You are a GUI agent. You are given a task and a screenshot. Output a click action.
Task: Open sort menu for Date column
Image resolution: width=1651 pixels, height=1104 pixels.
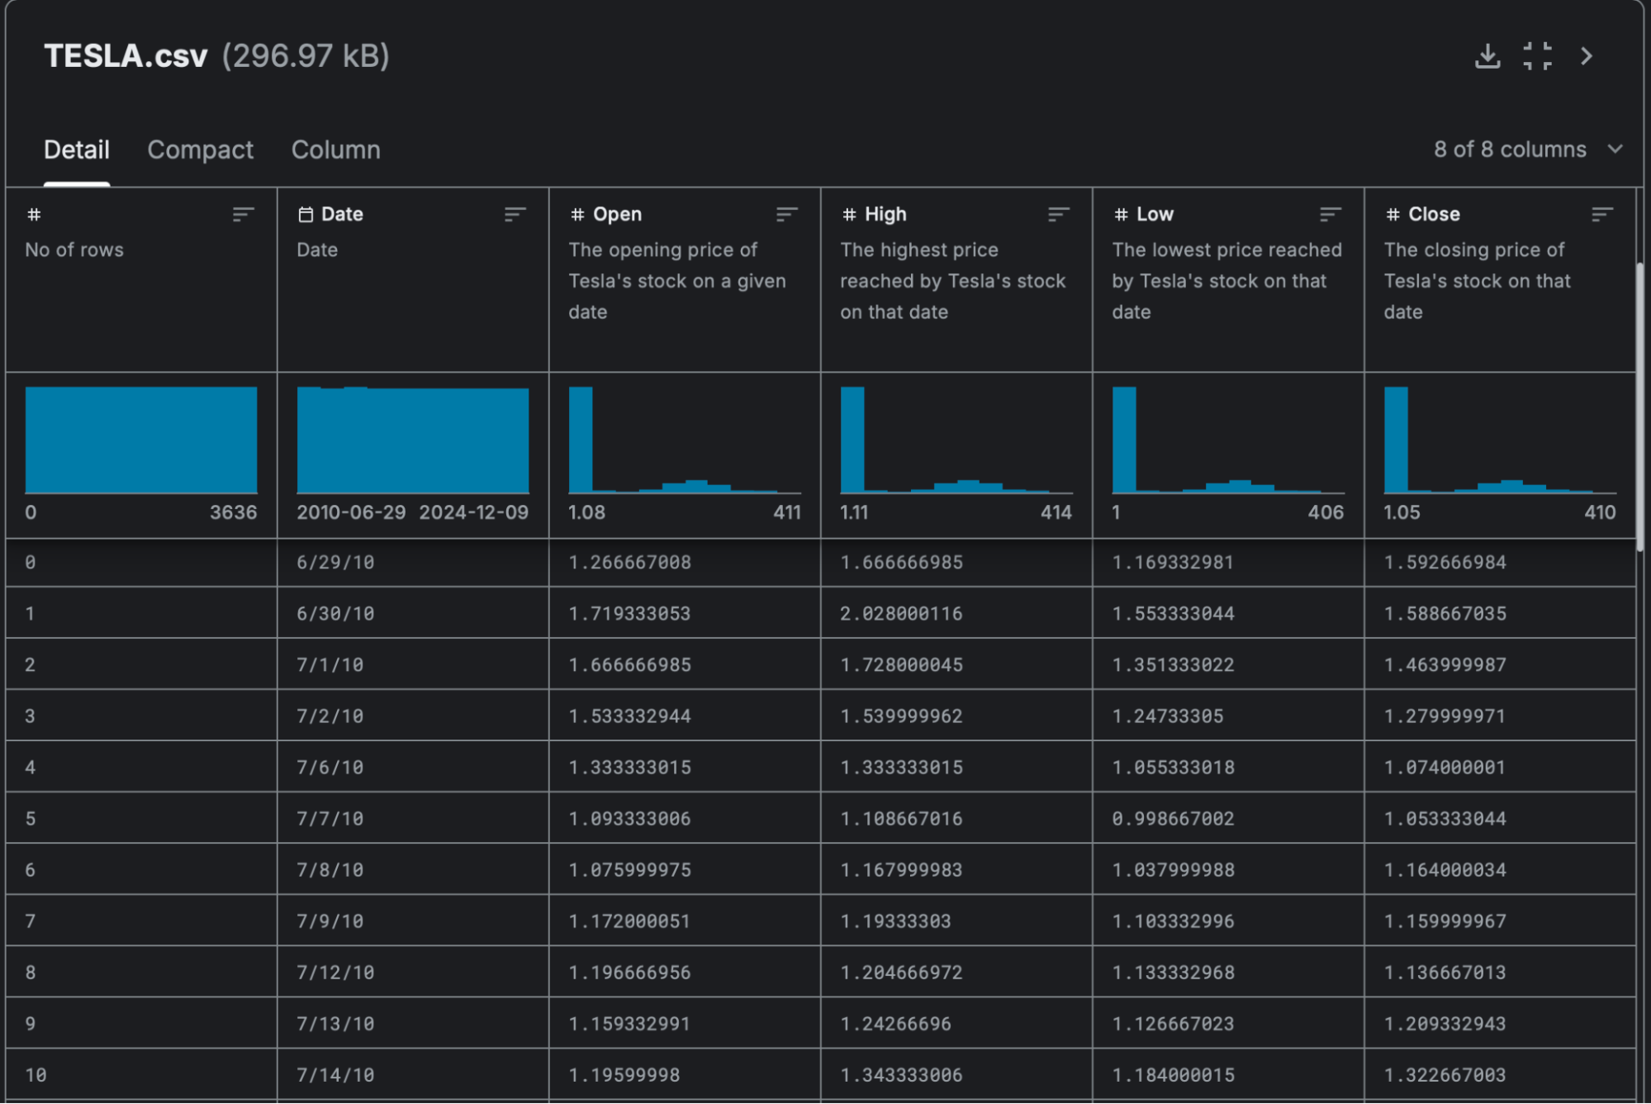pyautogui.click(x=515, y=215)
